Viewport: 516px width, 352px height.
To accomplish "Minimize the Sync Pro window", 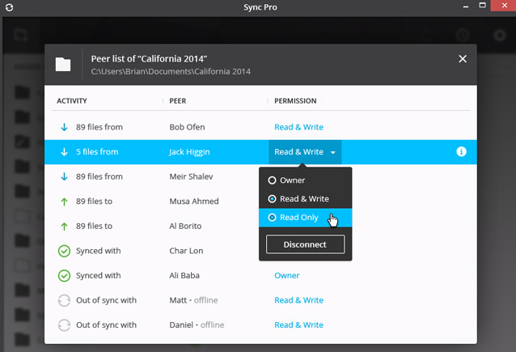I will [x=466, y=6].
